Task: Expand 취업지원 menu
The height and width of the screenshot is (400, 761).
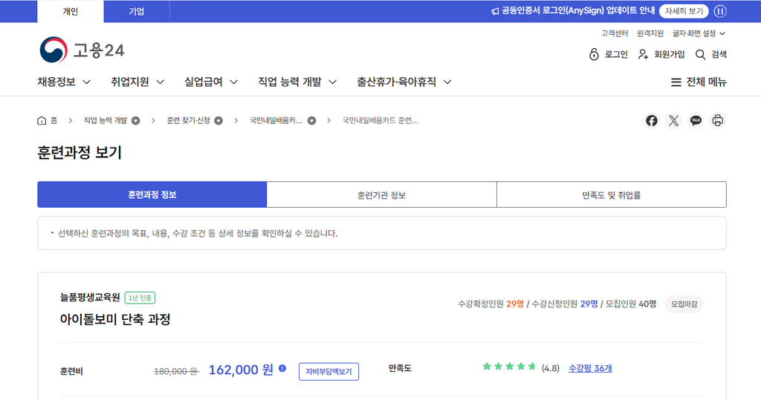Action: (x=137, y=82)
